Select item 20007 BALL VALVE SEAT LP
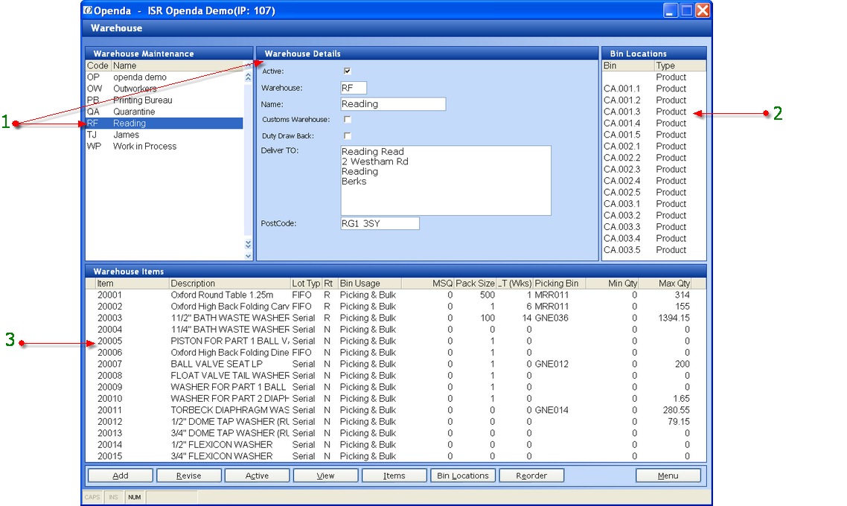 (394, 364)
